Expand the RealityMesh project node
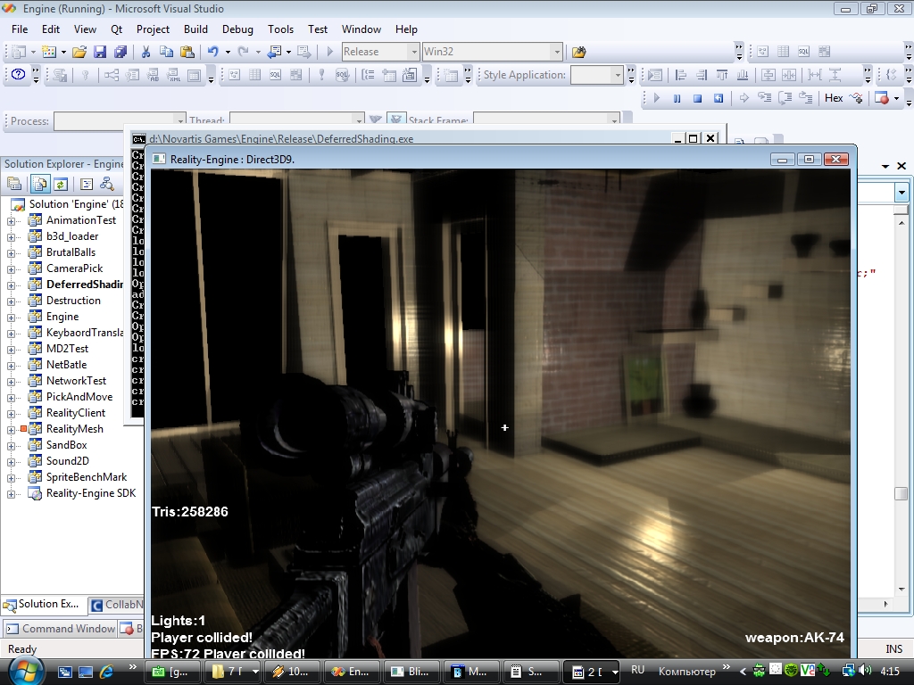Image resolution: width=914 pixels, height=685 pixels. pos(11,429)
